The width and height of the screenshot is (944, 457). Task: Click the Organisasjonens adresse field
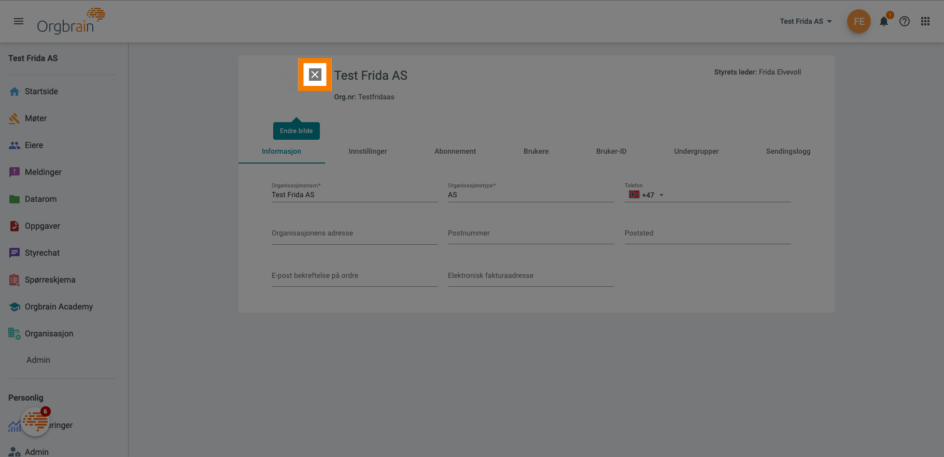click(x=355, y=233)
